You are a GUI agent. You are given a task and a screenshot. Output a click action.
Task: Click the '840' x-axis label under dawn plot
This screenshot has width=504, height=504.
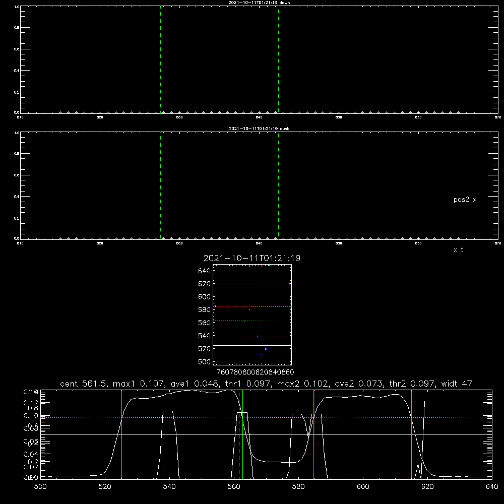259,117
